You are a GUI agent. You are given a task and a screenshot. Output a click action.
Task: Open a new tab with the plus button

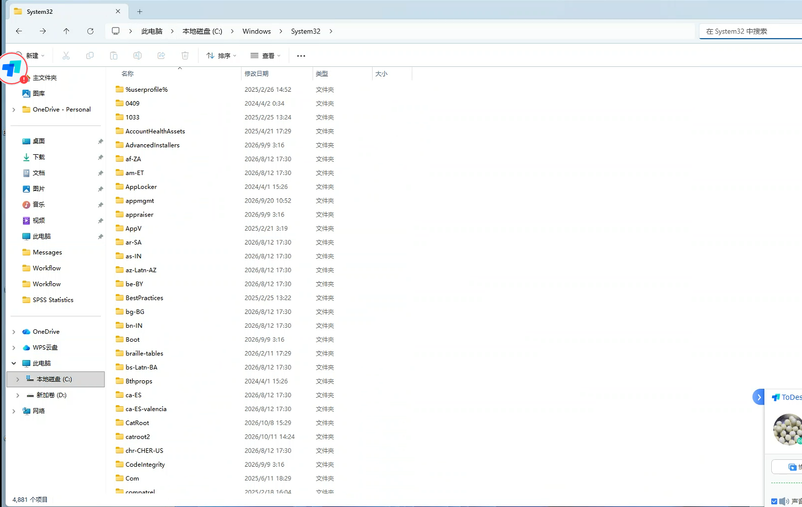click(x=140, y=11)
